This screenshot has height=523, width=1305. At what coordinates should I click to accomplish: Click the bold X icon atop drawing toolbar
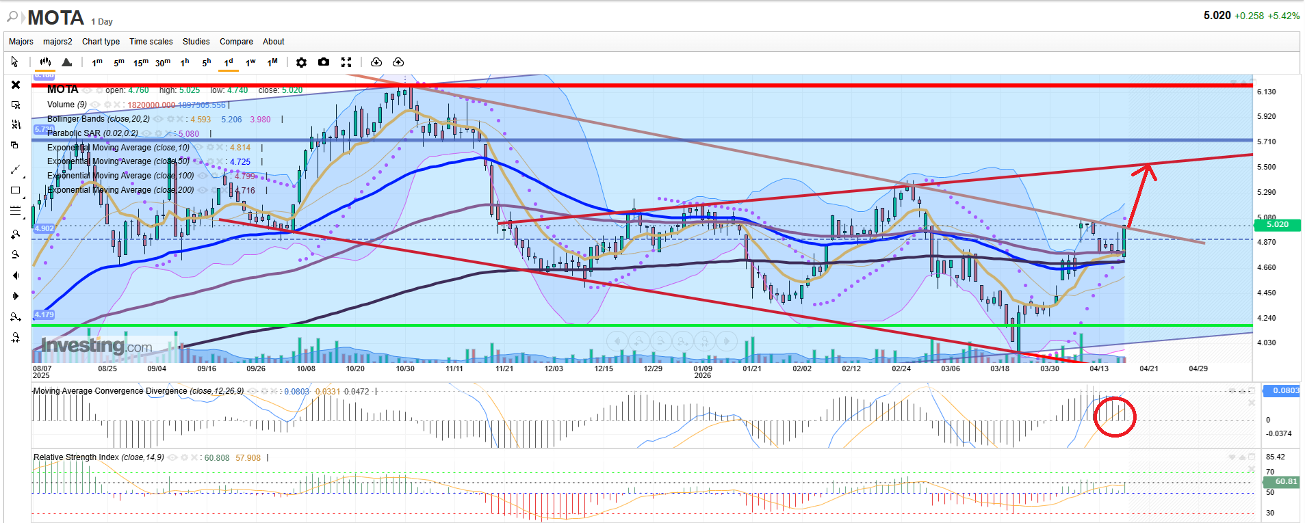[x=16, y=85]
